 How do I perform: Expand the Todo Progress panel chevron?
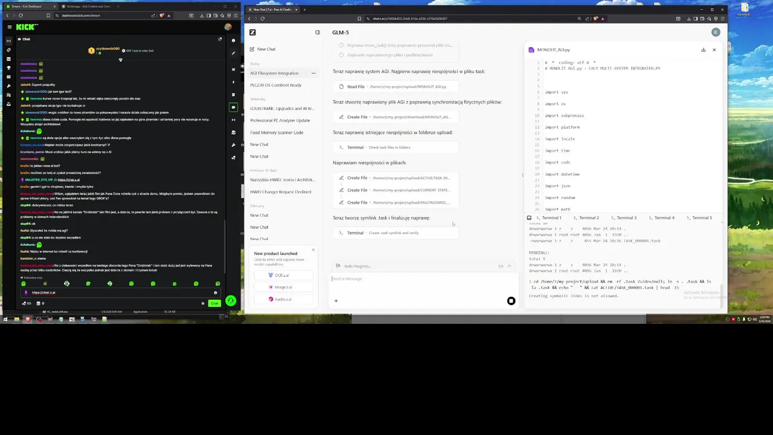click(509, 266)
